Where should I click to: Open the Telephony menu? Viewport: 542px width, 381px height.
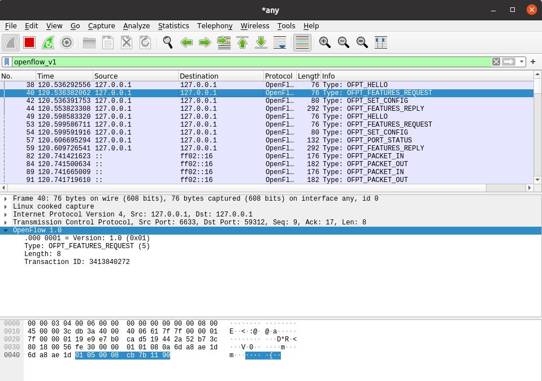pyautogui.click(x=215, y=26)
